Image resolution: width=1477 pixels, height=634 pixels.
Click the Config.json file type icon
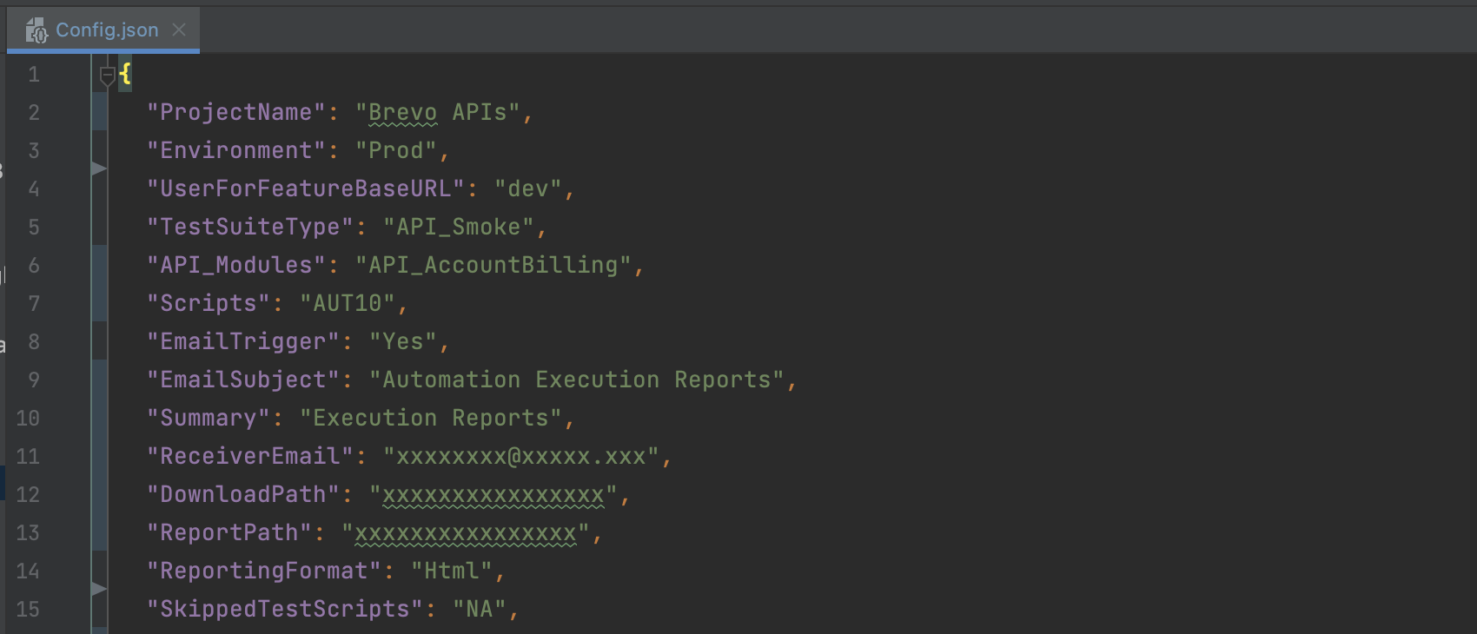click(x=36, y=31)
